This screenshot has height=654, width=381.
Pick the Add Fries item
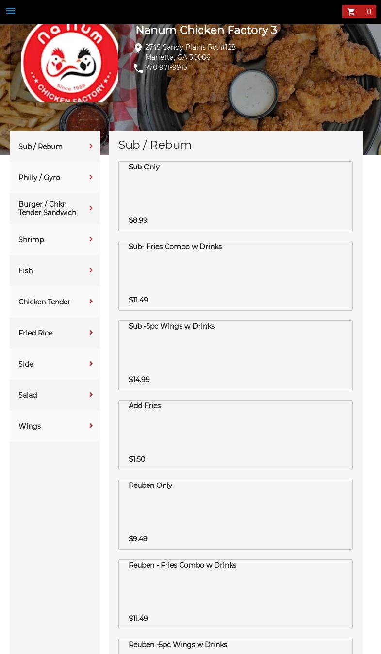235,435
